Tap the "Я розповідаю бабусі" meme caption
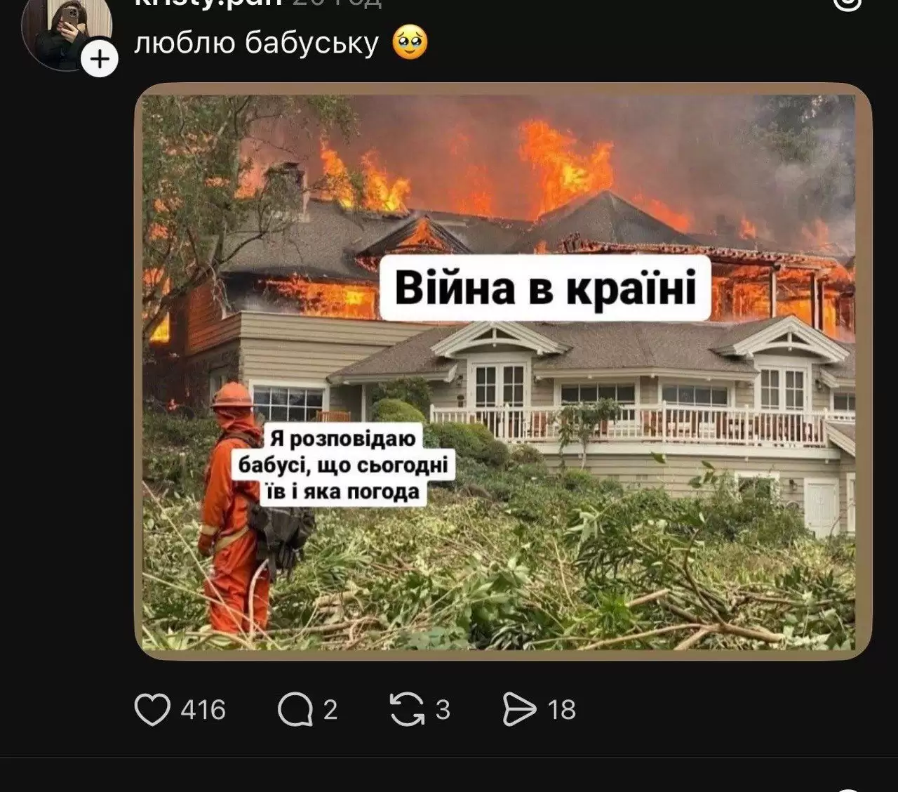898x792 pixels. pyautogui.click(x=343, y=464)
